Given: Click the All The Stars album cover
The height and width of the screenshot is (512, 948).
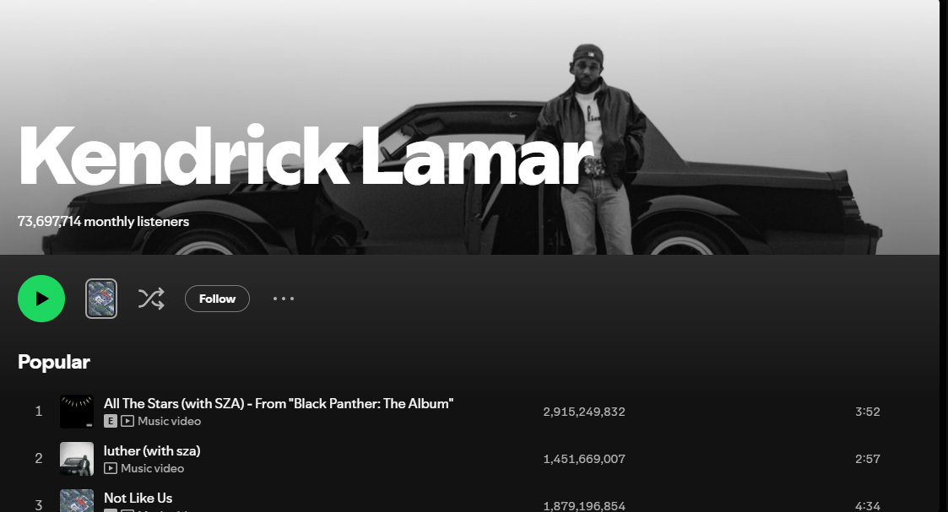Looking at the screenshot, I should [77, 411].
